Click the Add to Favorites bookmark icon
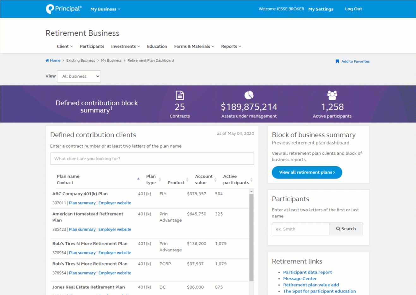 tap(337, 62)
